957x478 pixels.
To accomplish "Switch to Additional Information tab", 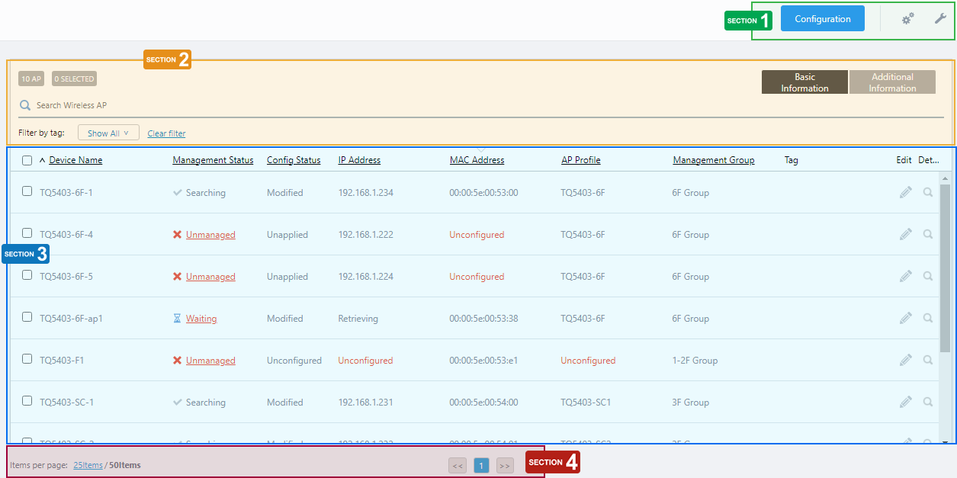I will pyautogui.click(x=892, y=82).
